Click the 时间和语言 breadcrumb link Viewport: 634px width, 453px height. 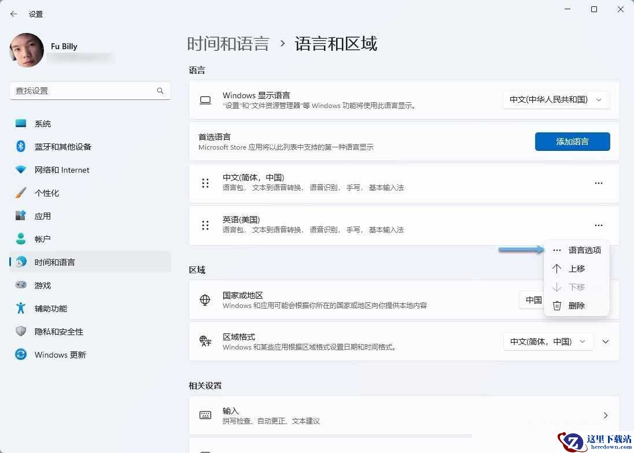pos(228,43)
